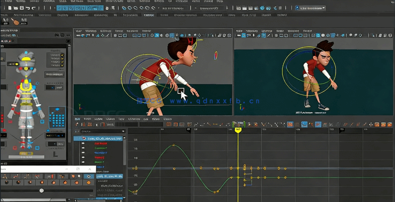Screen dimensions: 395x202
Task: Select the first red channel in the curve list
Action: point(100,144)
